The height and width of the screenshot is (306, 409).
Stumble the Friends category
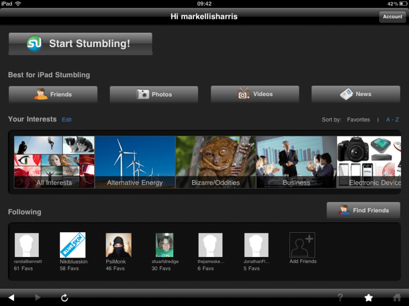click(53, 94)
